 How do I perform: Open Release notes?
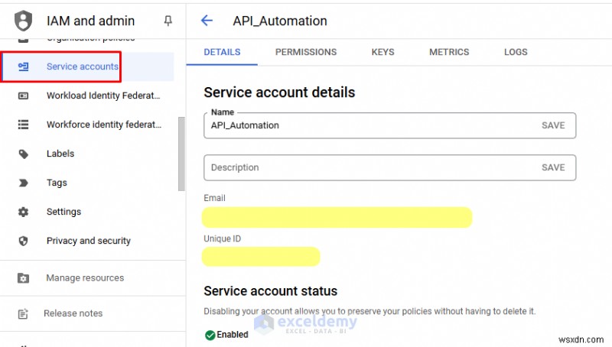[73, 313]
